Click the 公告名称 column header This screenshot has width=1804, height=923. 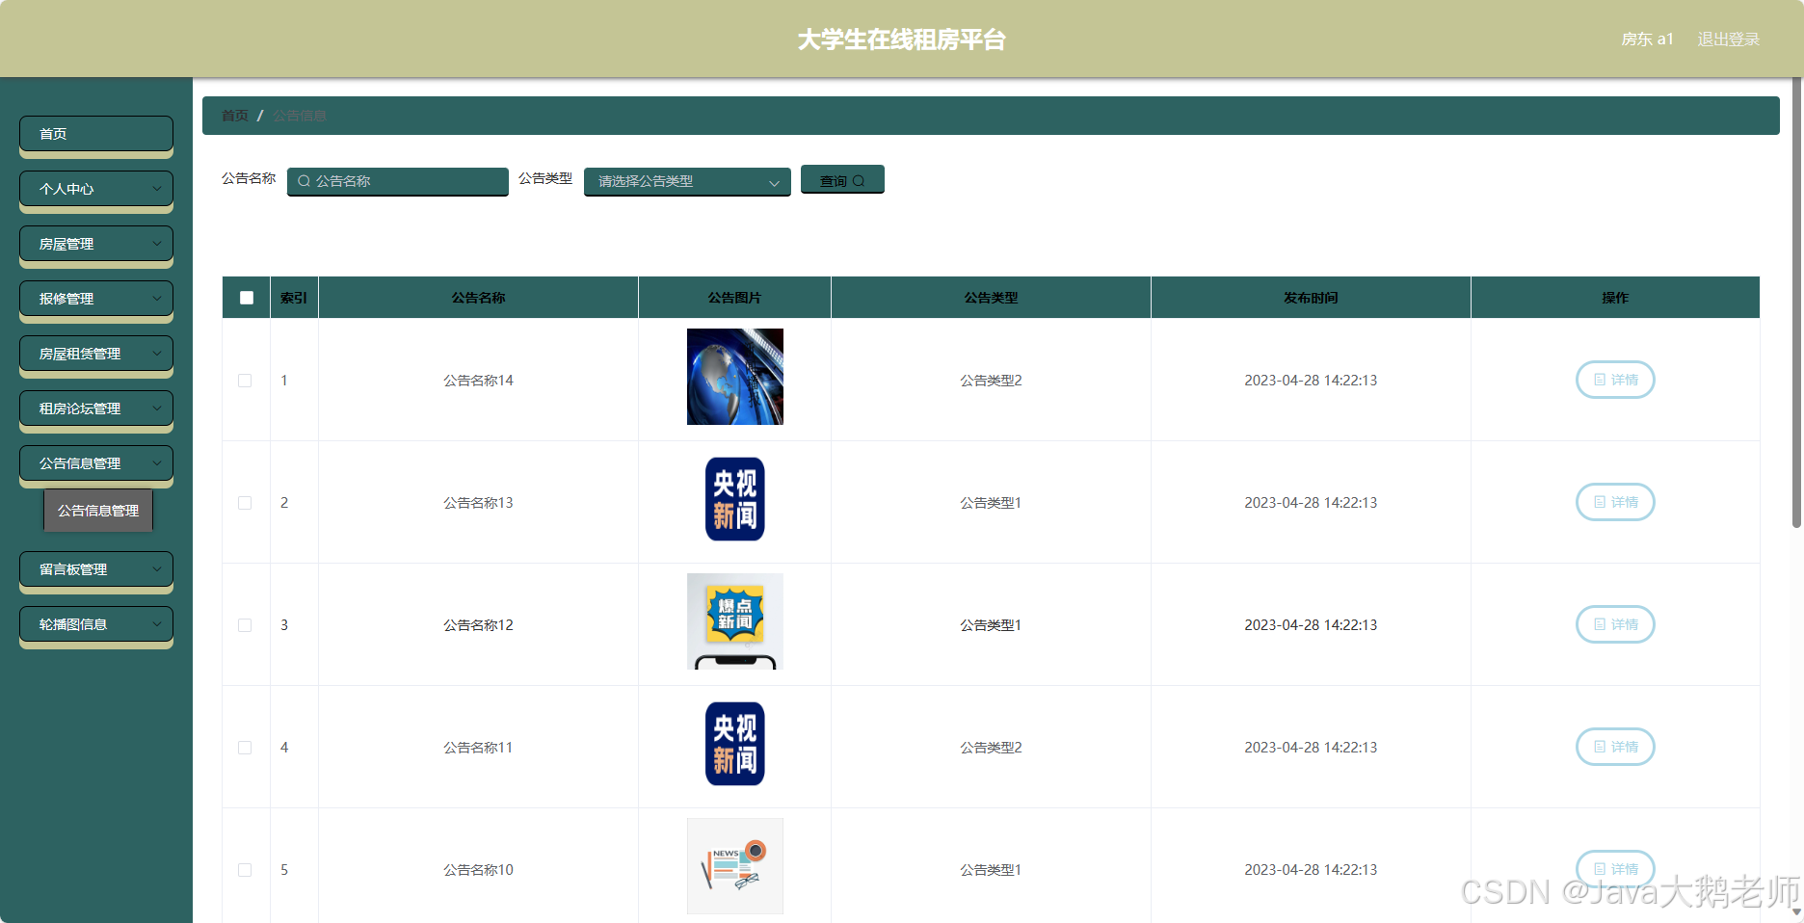(x=479, y=298)
